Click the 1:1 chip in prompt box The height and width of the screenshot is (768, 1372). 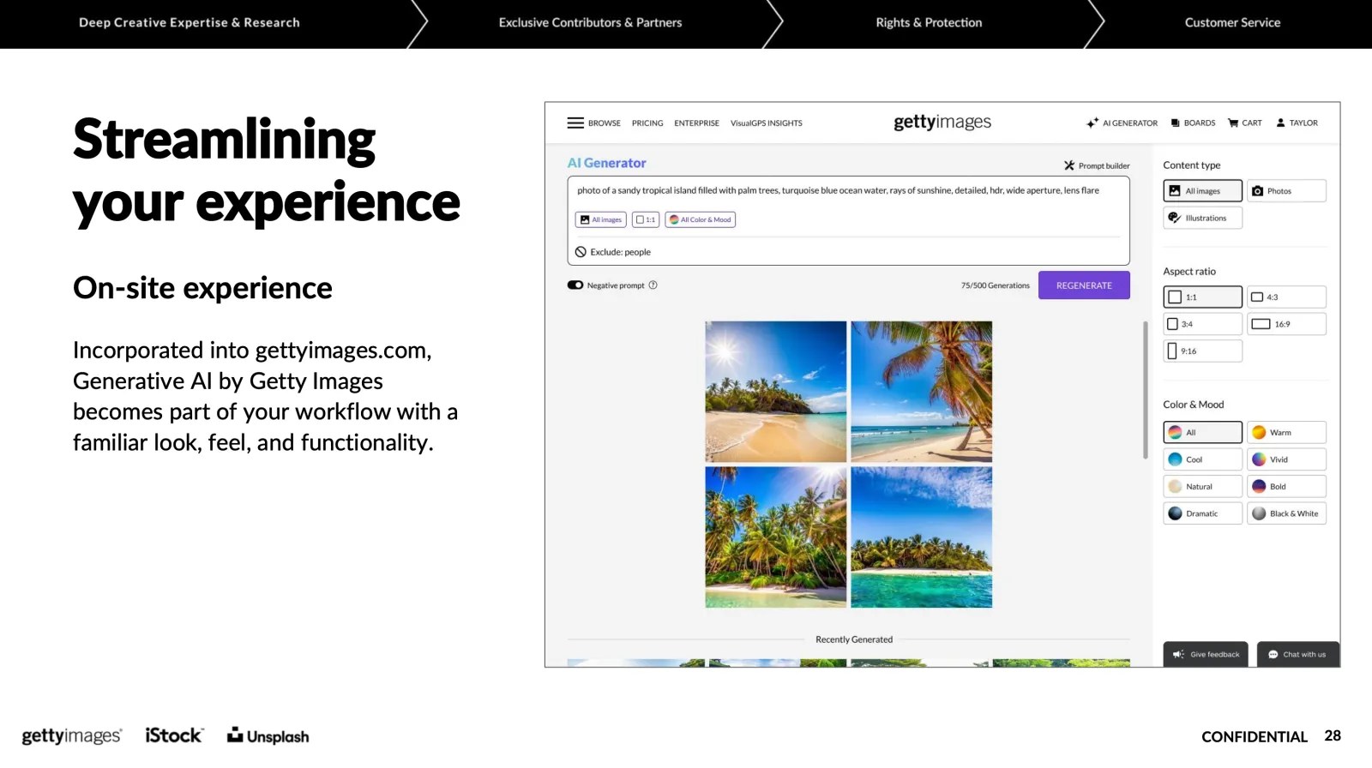pos(646,219)
